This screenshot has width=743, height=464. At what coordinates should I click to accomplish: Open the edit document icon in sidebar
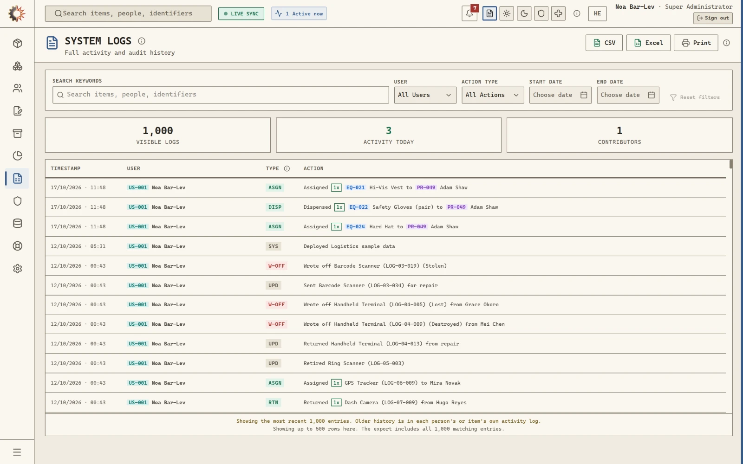point(18,111)
